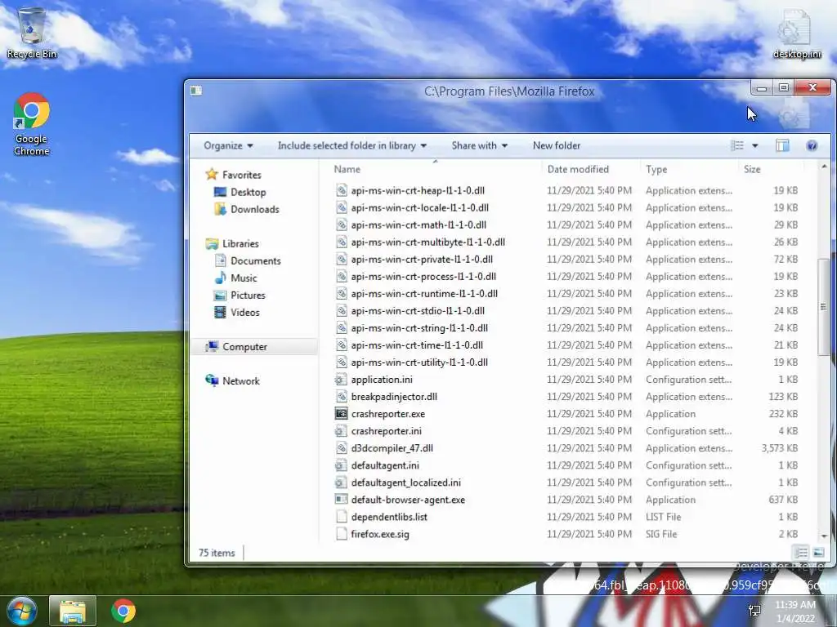Screen dimensions: 837x627
Task: Open the Organize menu
Action: [229, 145]
